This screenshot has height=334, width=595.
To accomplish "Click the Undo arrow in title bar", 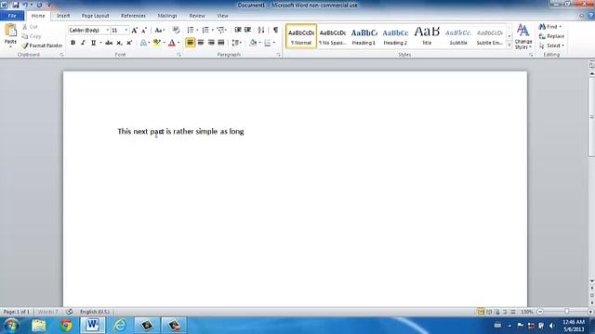I will pos(25,5).
